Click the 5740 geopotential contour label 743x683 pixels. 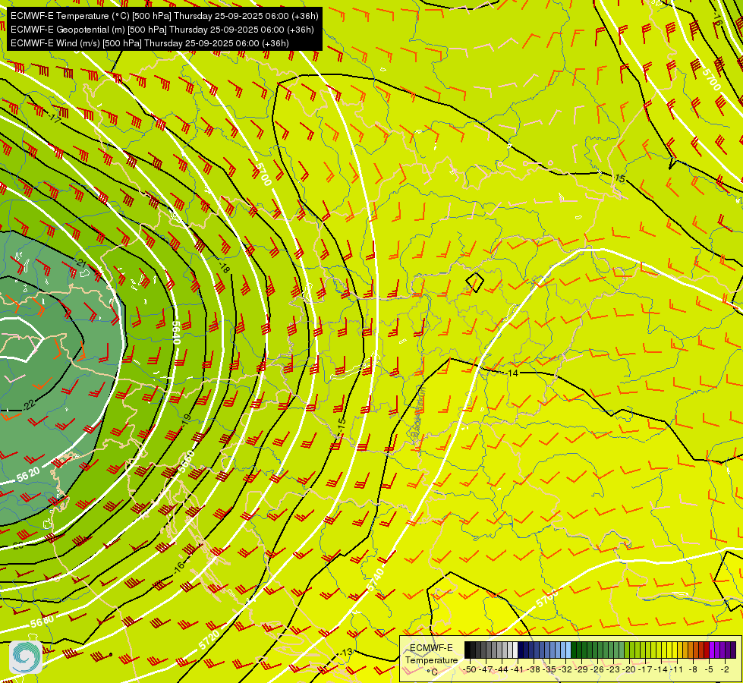[375, 579]
